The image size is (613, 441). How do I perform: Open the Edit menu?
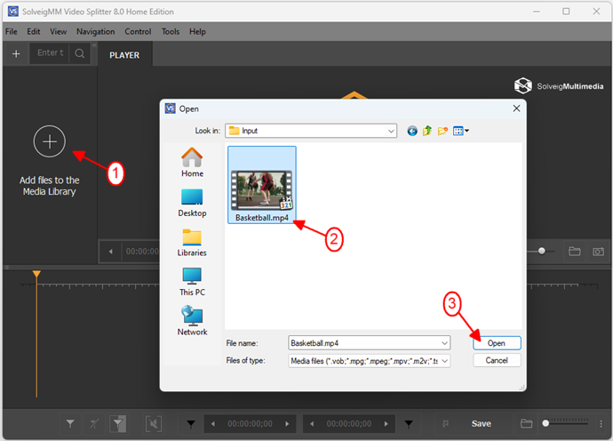pyautogui.click(x=33, y=32)
